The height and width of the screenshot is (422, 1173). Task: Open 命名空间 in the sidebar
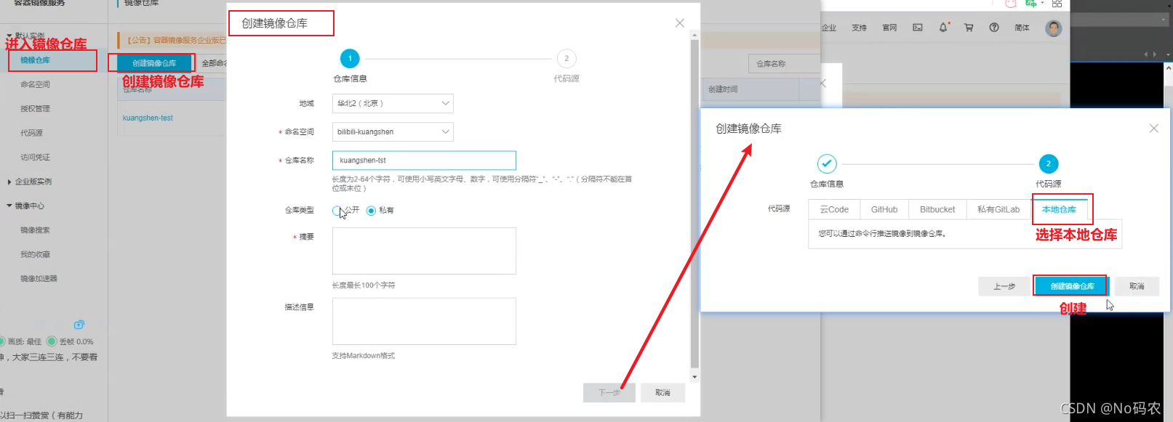[x=36, y=84]
